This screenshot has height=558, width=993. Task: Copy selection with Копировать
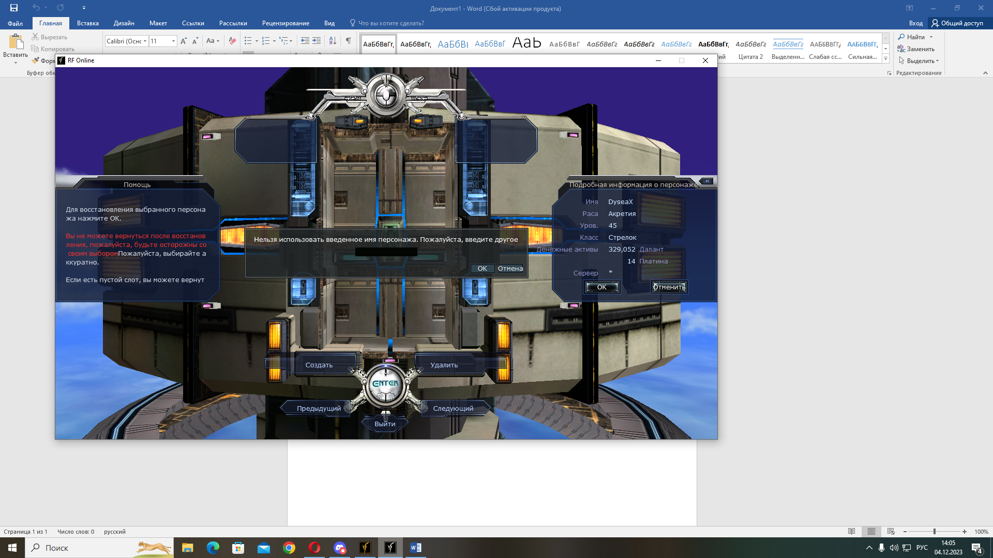[52, 49]
